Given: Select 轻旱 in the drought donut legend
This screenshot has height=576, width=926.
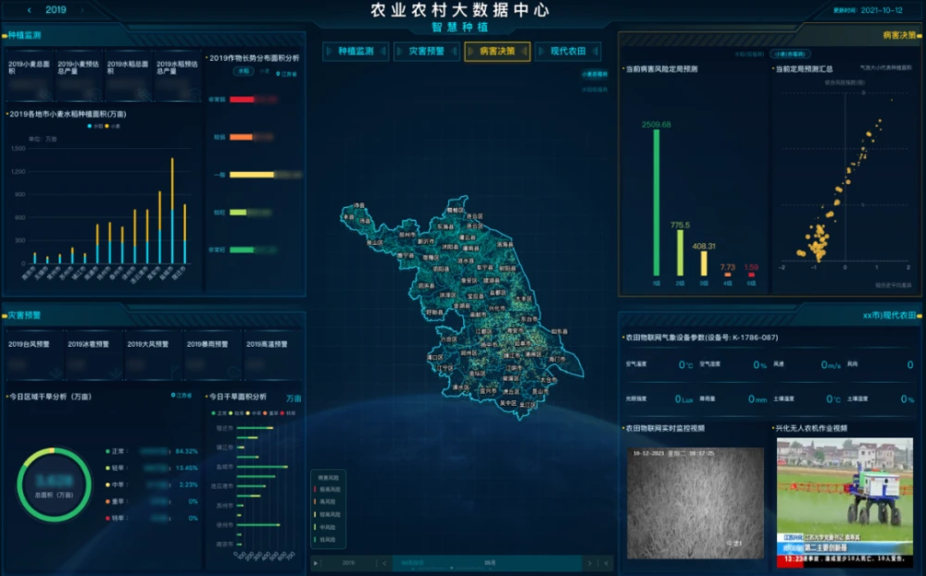Looking at the screenshot, I should tap(116, 468).
